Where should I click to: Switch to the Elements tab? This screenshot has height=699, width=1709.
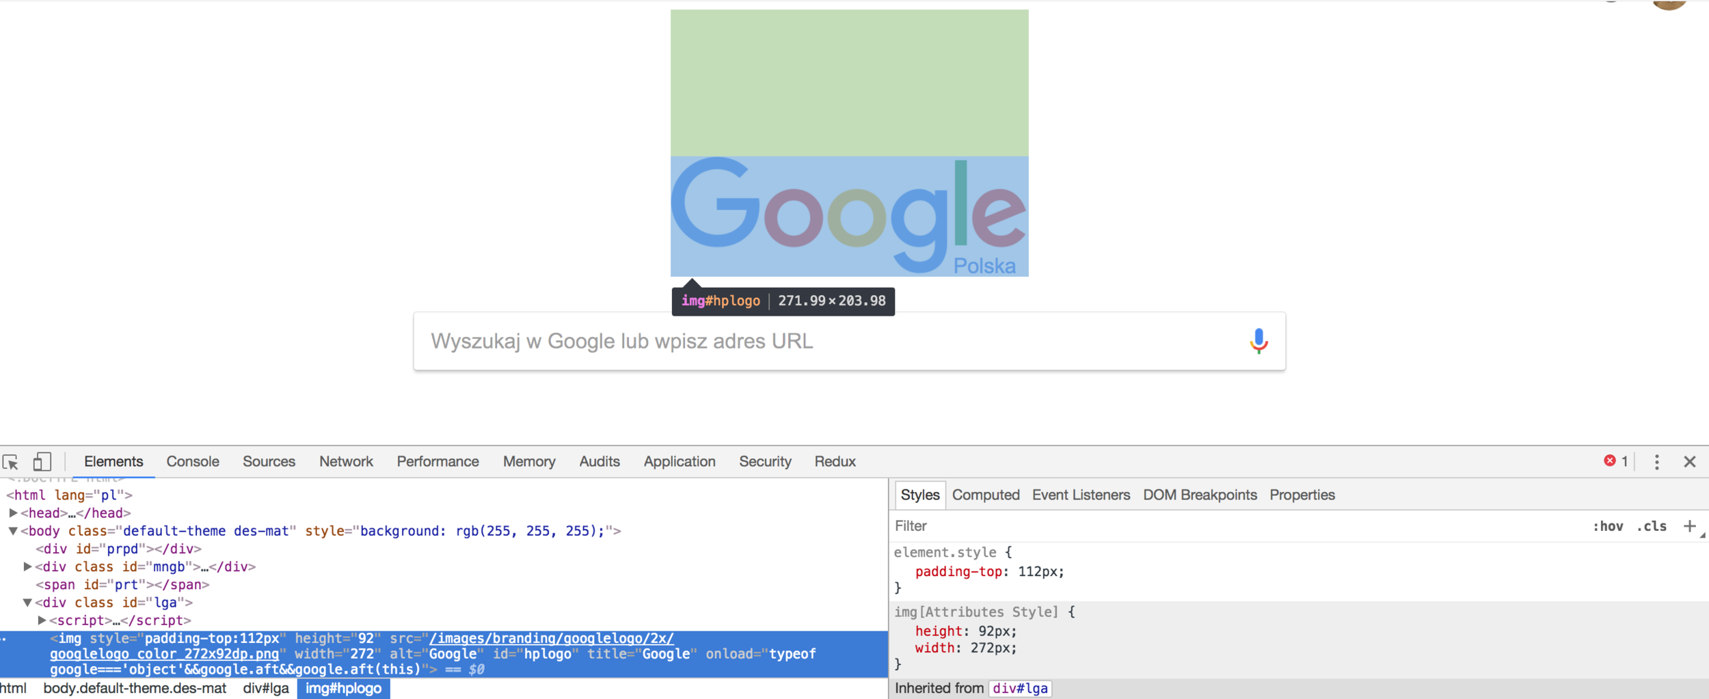[113, 462]
